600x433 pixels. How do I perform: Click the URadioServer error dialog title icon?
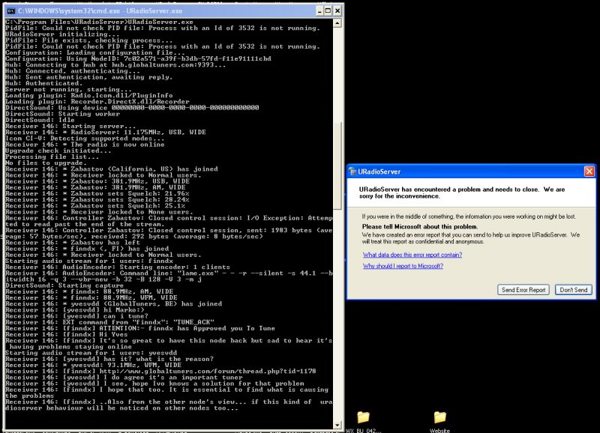coord(352,172)
